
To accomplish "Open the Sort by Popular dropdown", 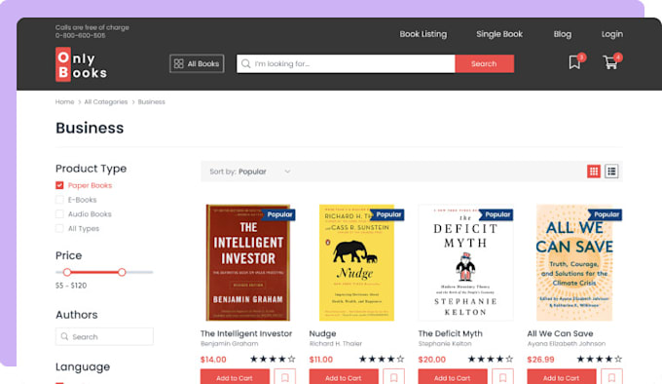I will pos(250,172).
